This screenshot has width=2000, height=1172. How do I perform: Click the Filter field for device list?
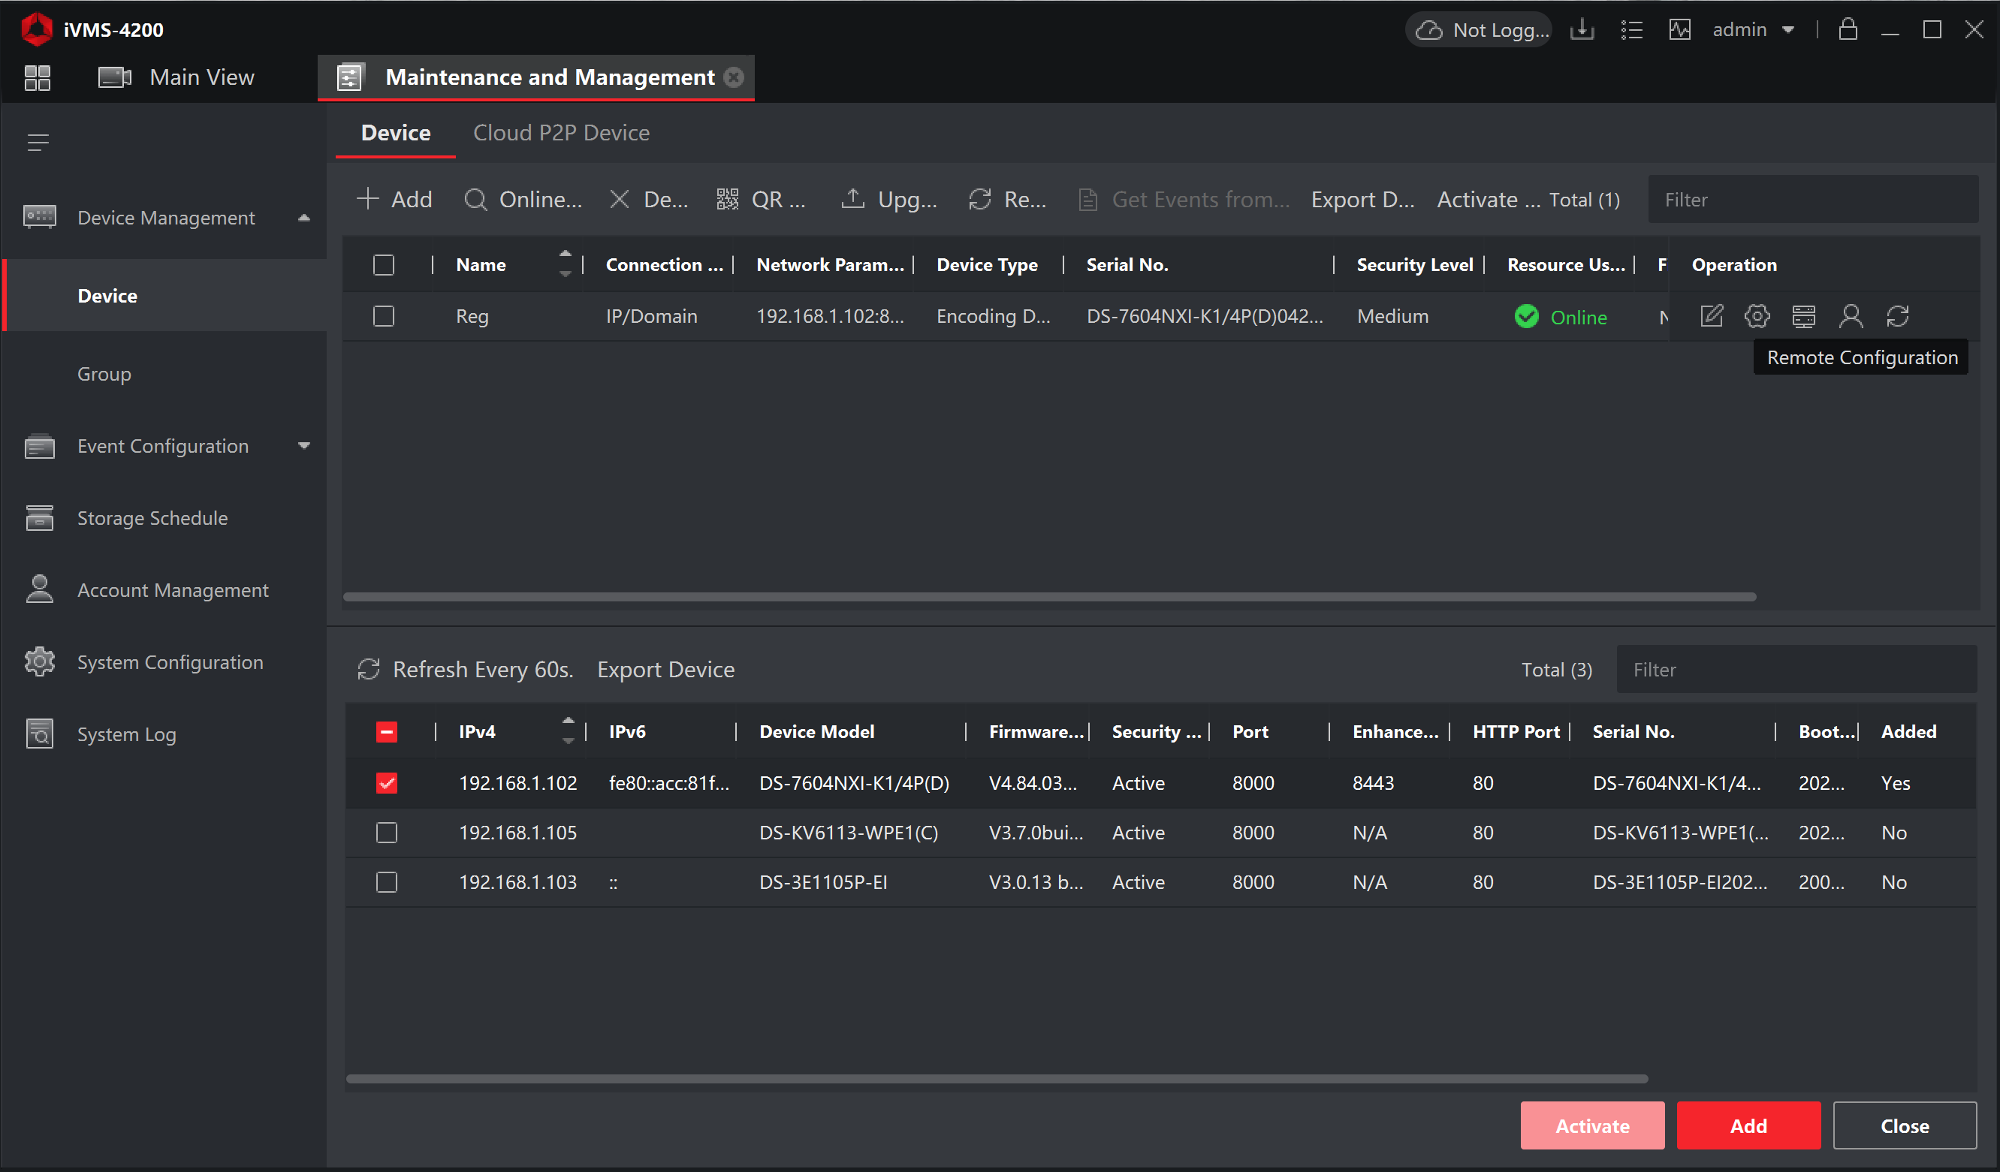[x=1813, y=199]
